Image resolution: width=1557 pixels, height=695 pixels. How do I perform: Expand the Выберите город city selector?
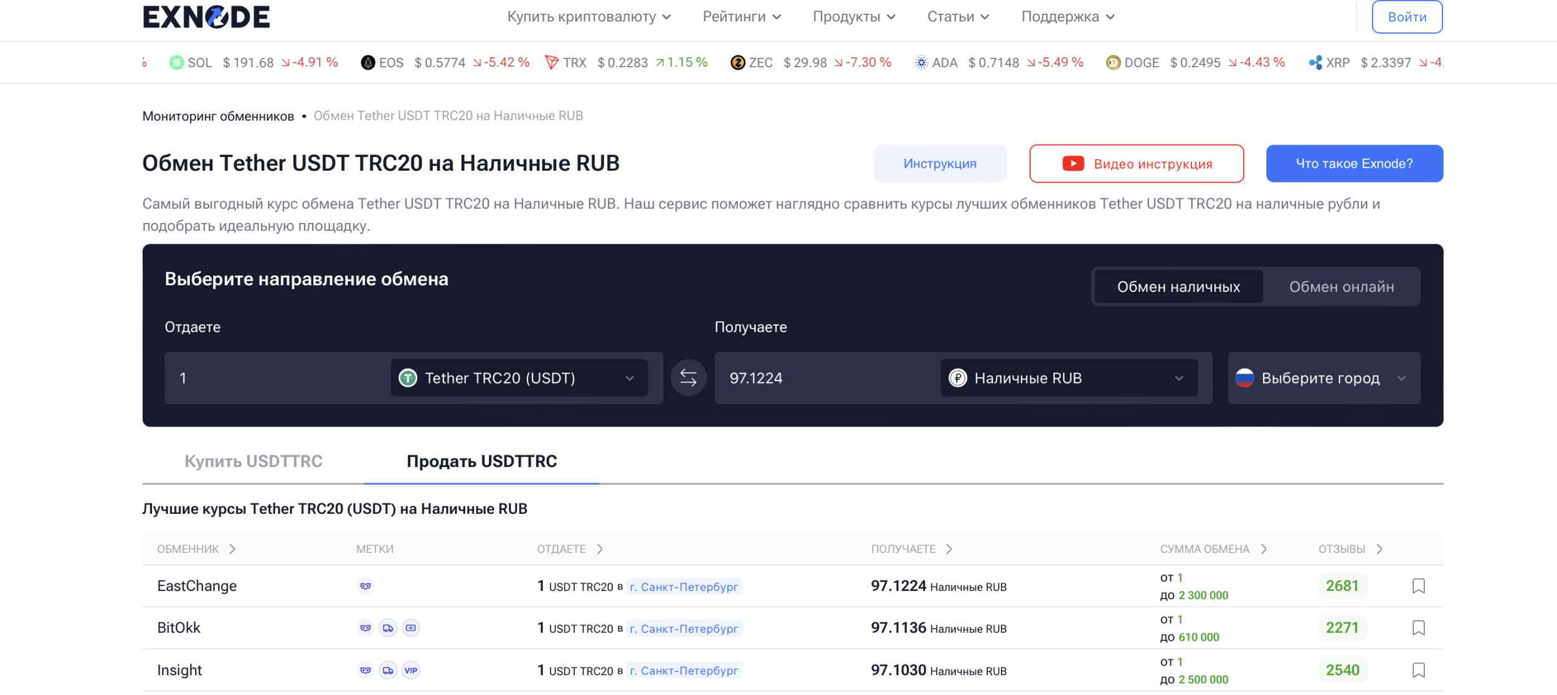1323,378
